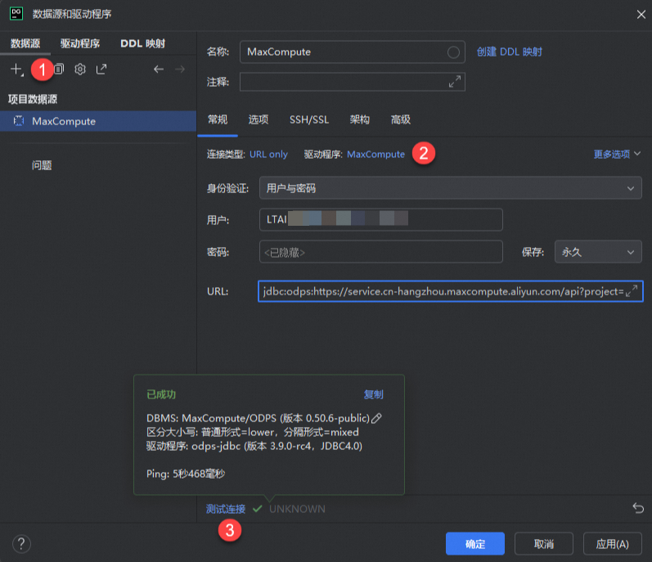
Task: Click 项目数据源 section header
Action: click(x=33, y=99)
